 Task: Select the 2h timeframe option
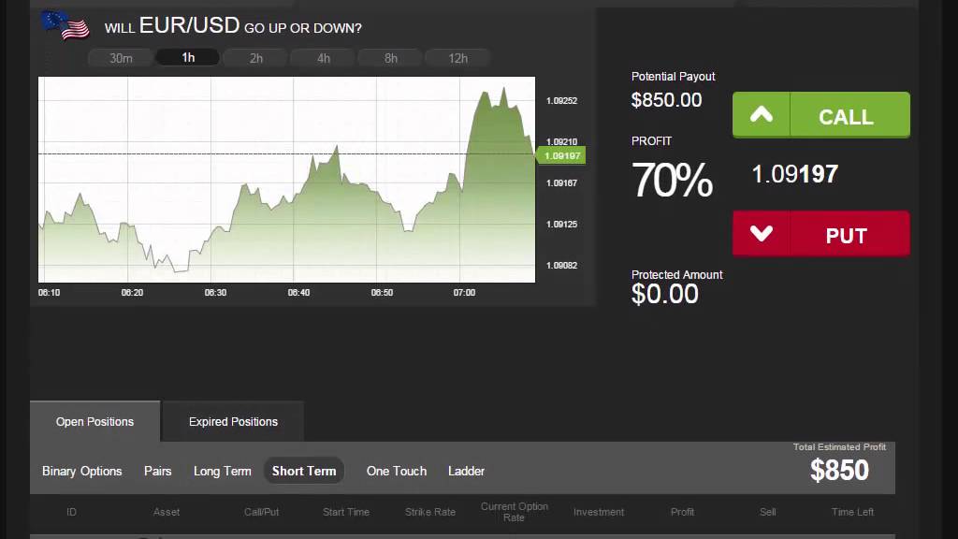(255, 58)
